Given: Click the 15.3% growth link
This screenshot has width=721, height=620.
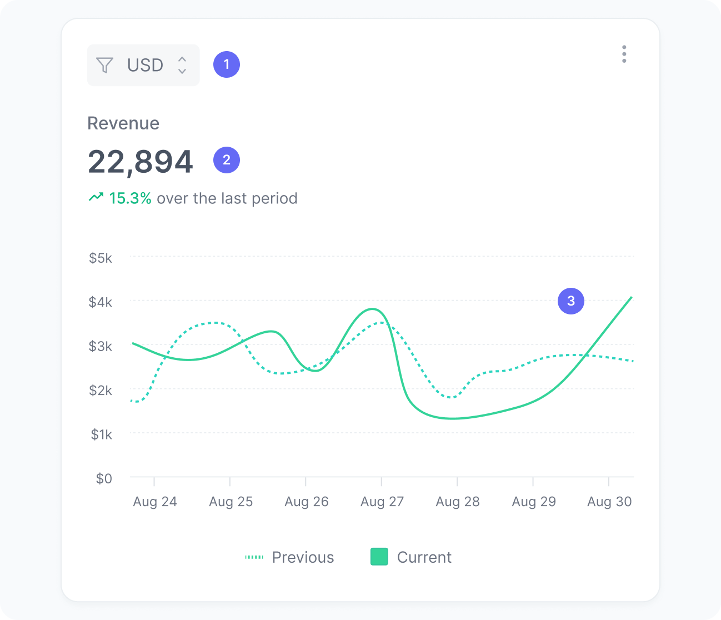Looking at the screenshot, I should [130, 198].
